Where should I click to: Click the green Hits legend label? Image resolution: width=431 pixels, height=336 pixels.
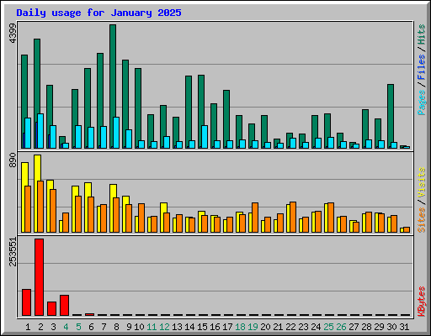point(422,34)
